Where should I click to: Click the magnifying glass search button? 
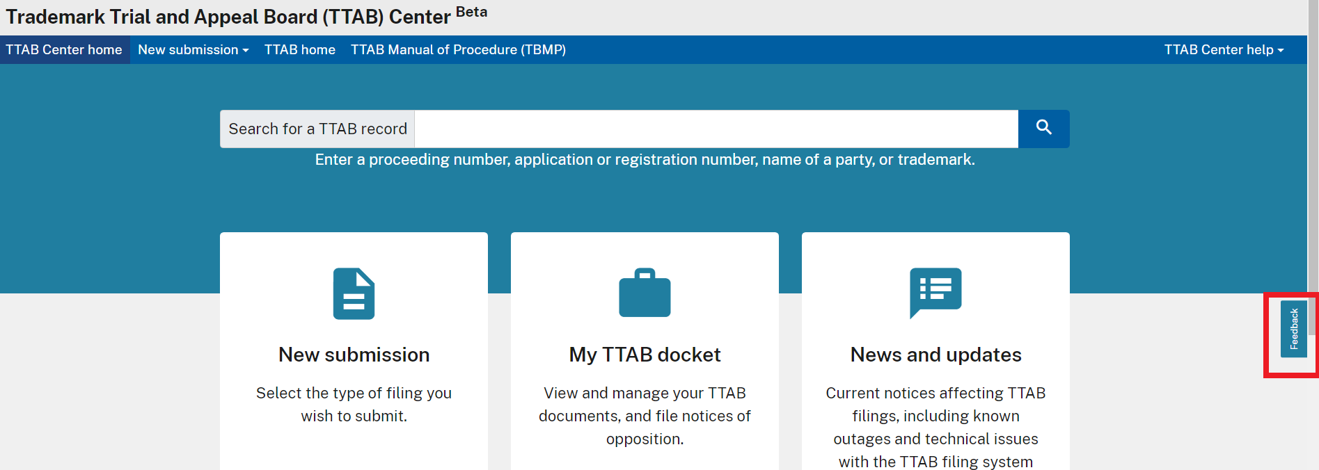[1043, 129]
